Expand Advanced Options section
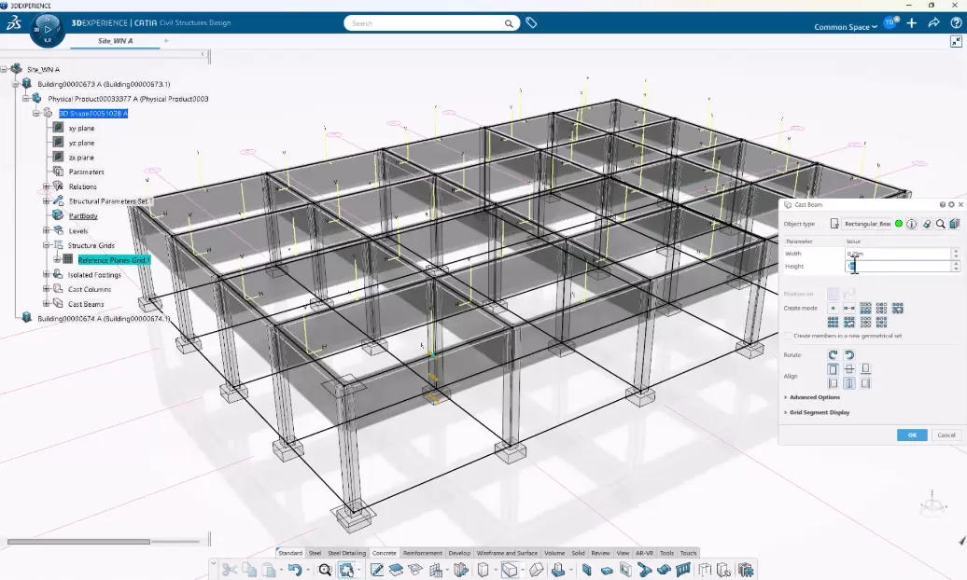 point(815,397)
